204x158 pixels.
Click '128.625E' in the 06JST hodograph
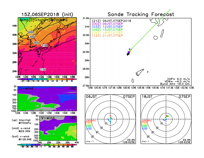click(x=129, y=142)
